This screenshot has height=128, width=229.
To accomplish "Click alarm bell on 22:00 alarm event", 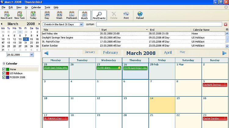I will [x=119, y=68].
